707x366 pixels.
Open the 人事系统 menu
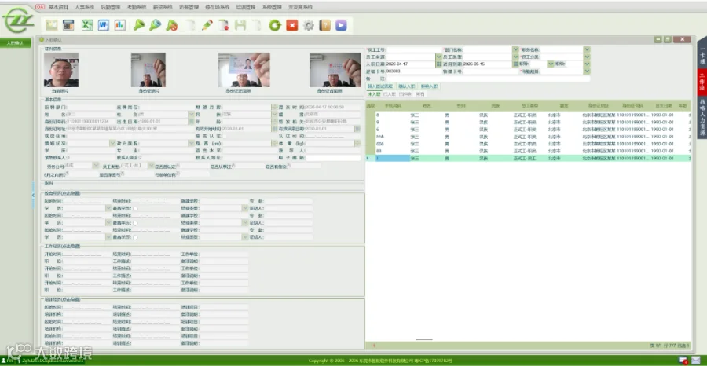(x=84, y=7)
